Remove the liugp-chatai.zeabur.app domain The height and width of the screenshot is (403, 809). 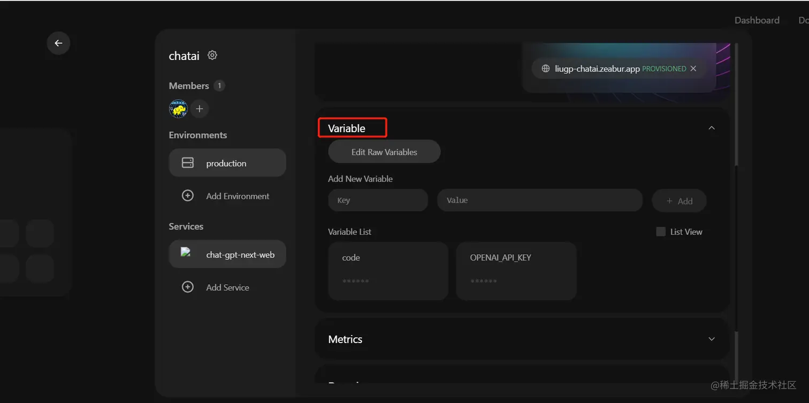tap(693, 69)
